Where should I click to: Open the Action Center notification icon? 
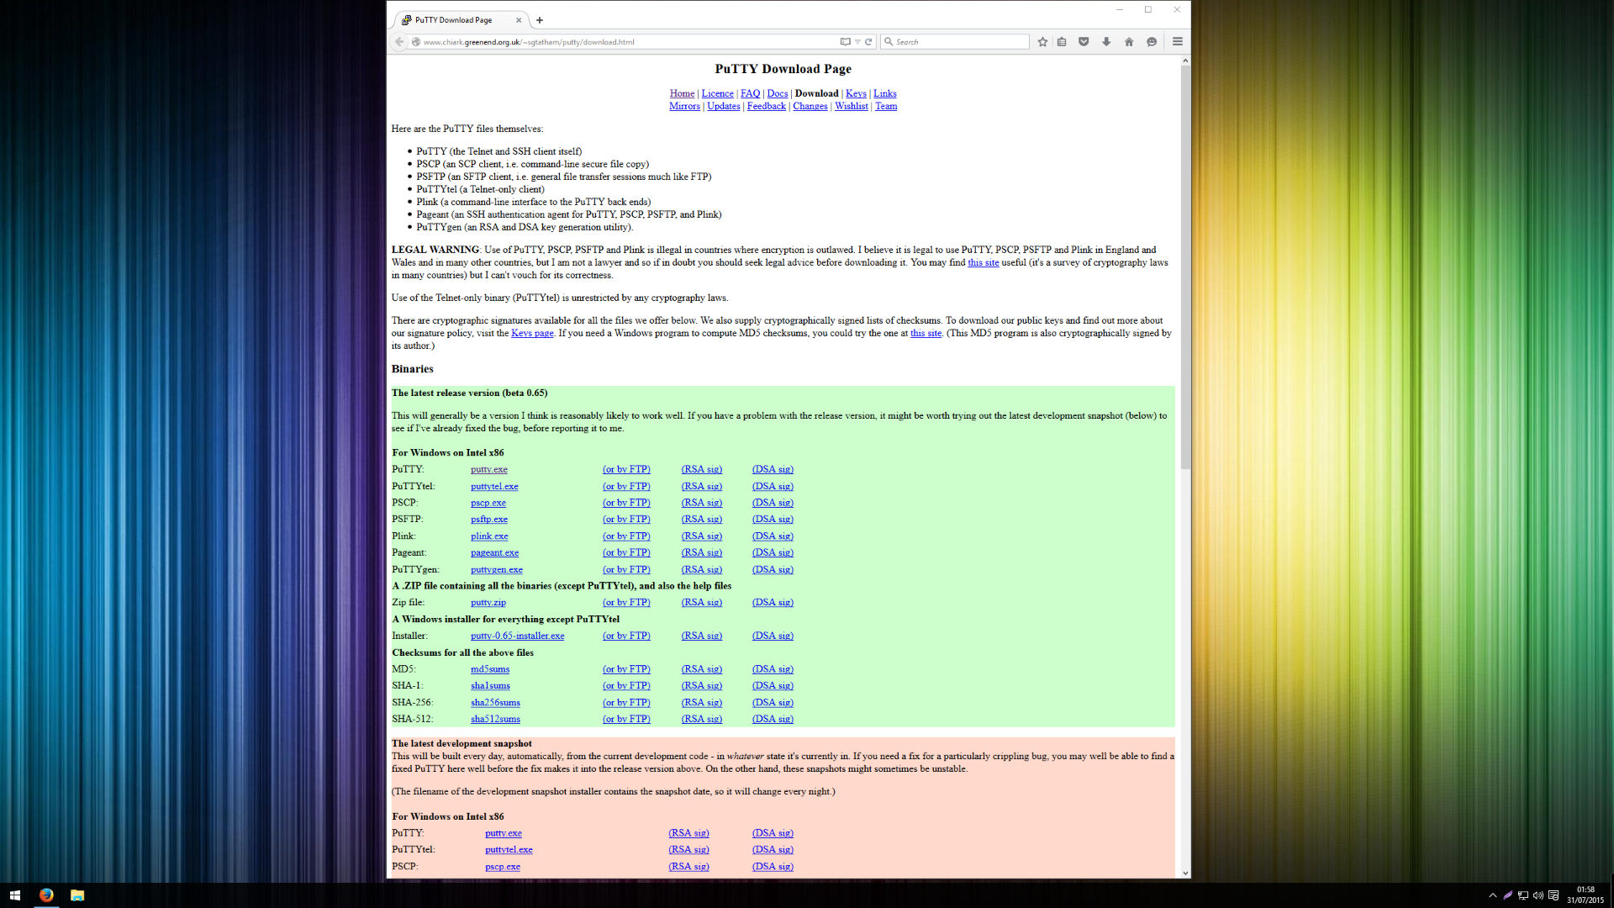point(1553,895)
